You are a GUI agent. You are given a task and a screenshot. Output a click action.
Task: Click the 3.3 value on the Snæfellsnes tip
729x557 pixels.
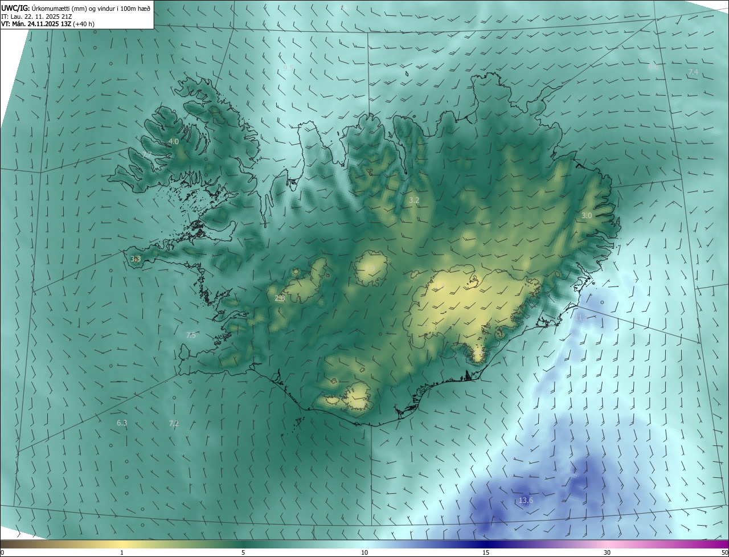(x=136, y=259)
